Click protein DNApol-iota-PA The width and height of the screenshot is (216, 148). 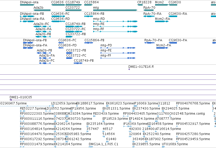[x=28, y=48]
